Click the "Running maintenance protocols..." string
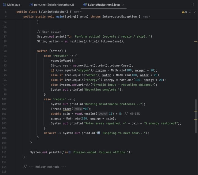198x175 pixels. pyautogui.click(x=112, y=104)
